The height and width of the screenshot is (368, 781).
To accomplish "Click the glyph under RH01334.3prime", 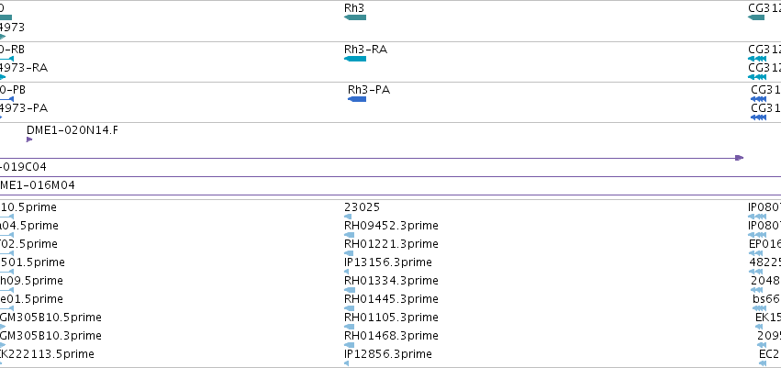I will click(x=350, y=290).
